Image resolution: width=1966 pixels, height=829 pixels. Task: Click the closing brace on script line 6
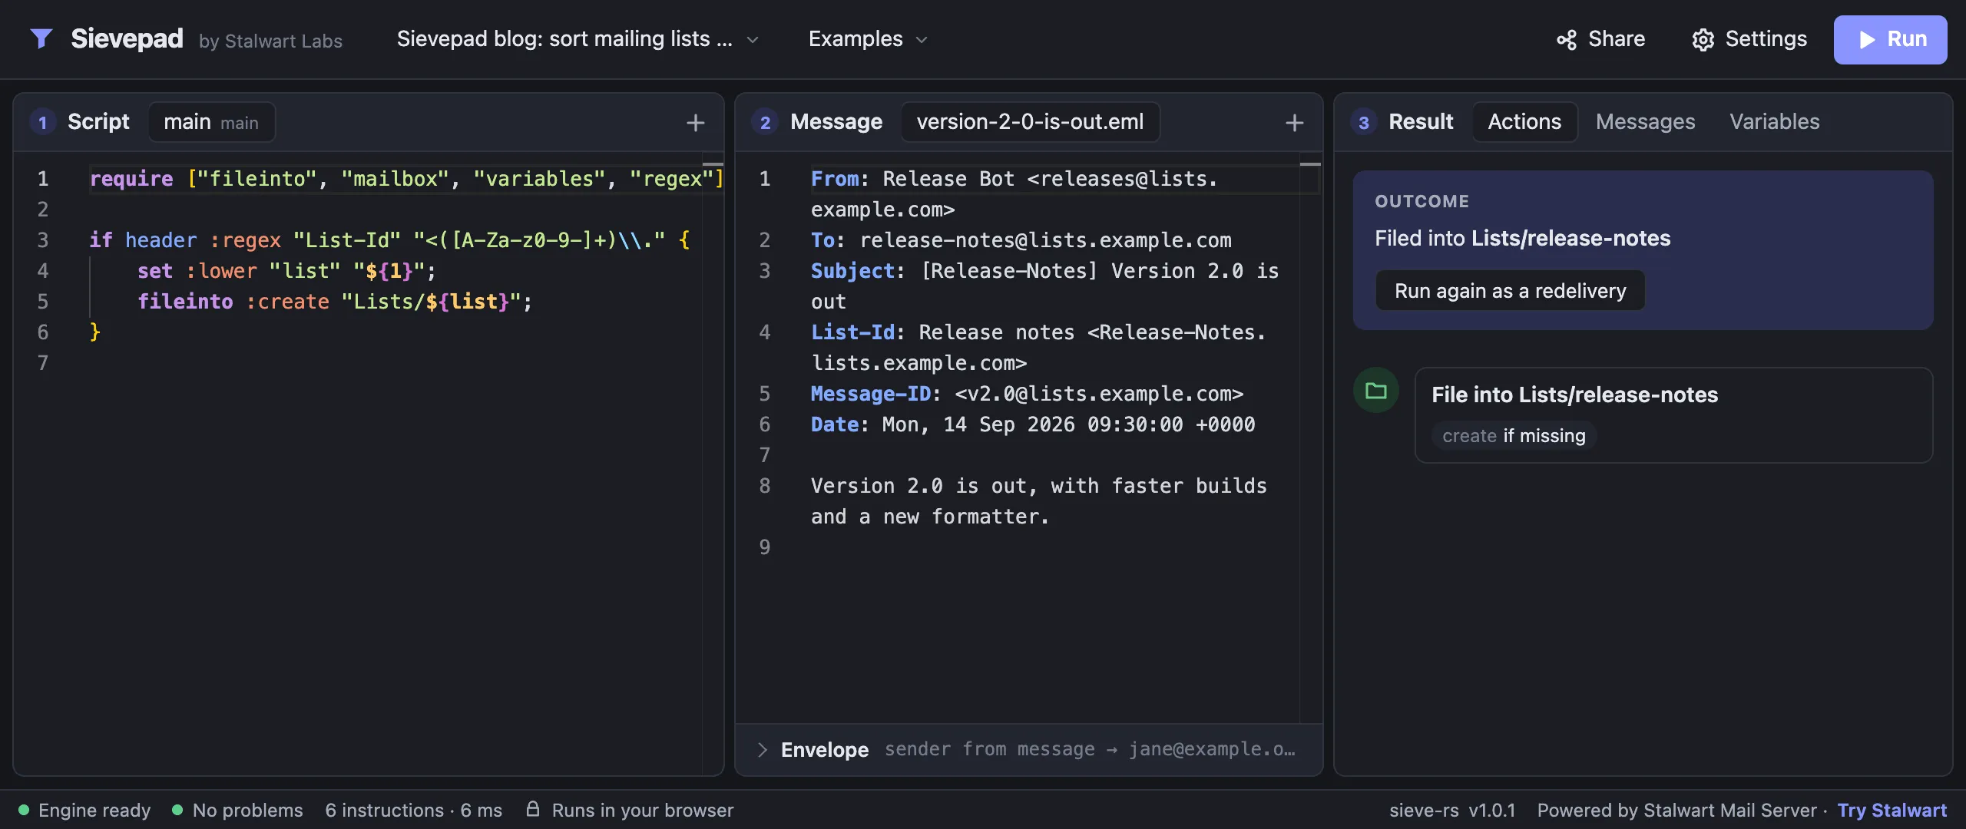pos(95,332)
